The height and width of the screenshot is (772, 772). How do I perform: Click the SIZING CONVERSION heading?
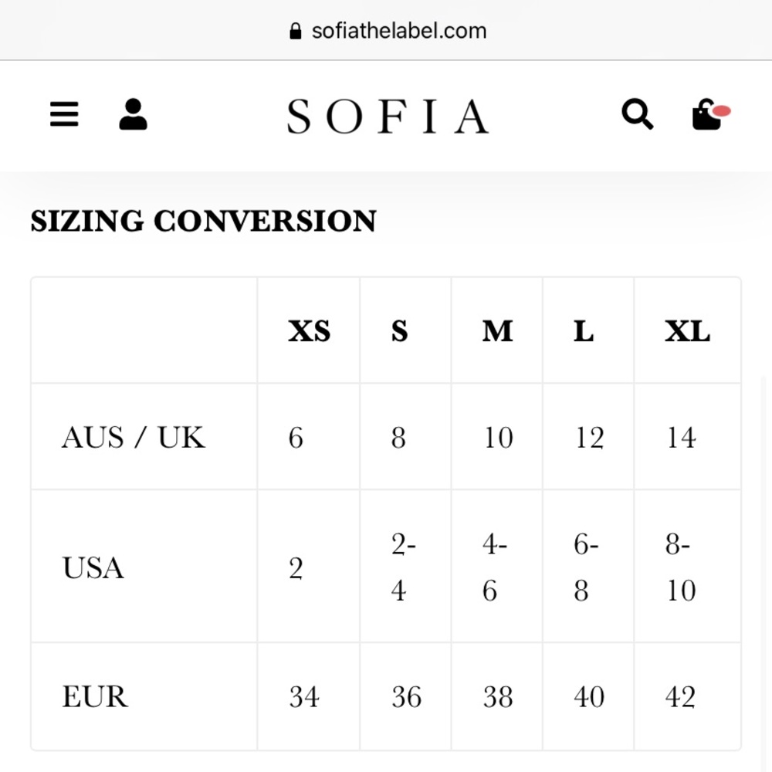(x=203, y=222)
